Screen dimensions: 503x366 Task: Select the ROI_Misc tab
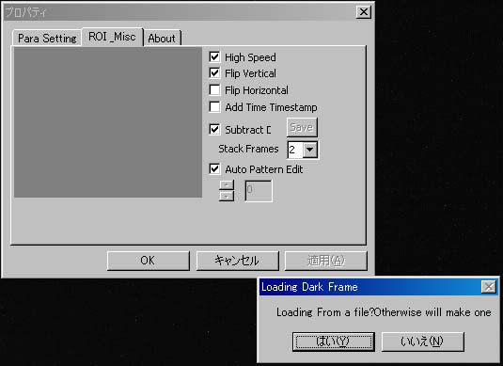point(112,37)
